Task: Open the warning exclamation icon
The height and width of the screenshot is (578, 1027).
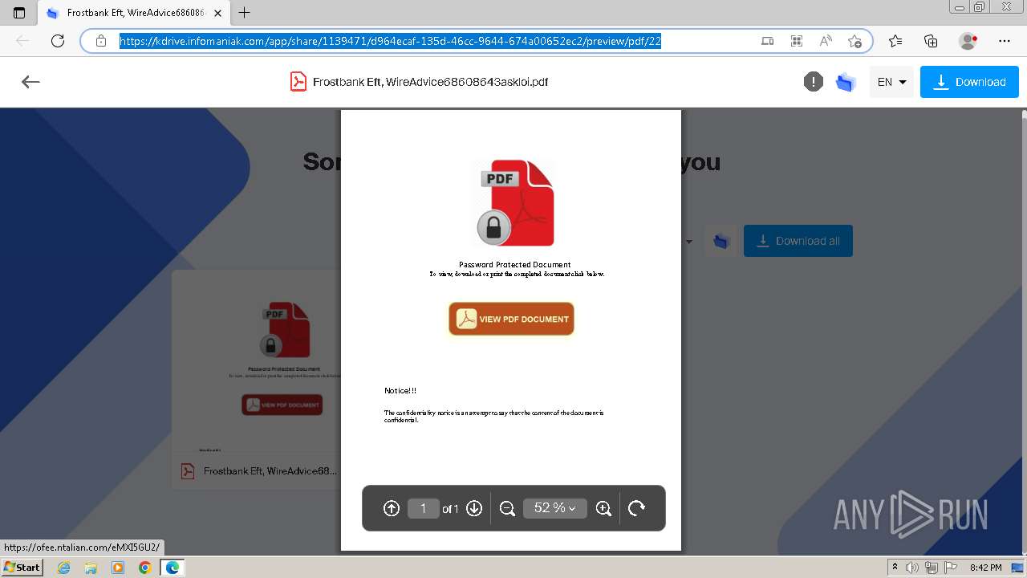Action: click(x=814, y=82)
